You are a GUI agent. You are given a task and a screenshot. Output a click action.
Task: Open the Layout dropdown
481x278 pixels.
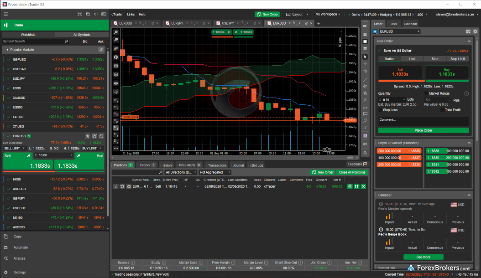(x=297, y=15)
